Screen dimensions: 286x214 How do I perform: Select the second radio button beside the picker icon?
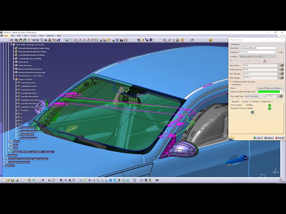(248, 61)
